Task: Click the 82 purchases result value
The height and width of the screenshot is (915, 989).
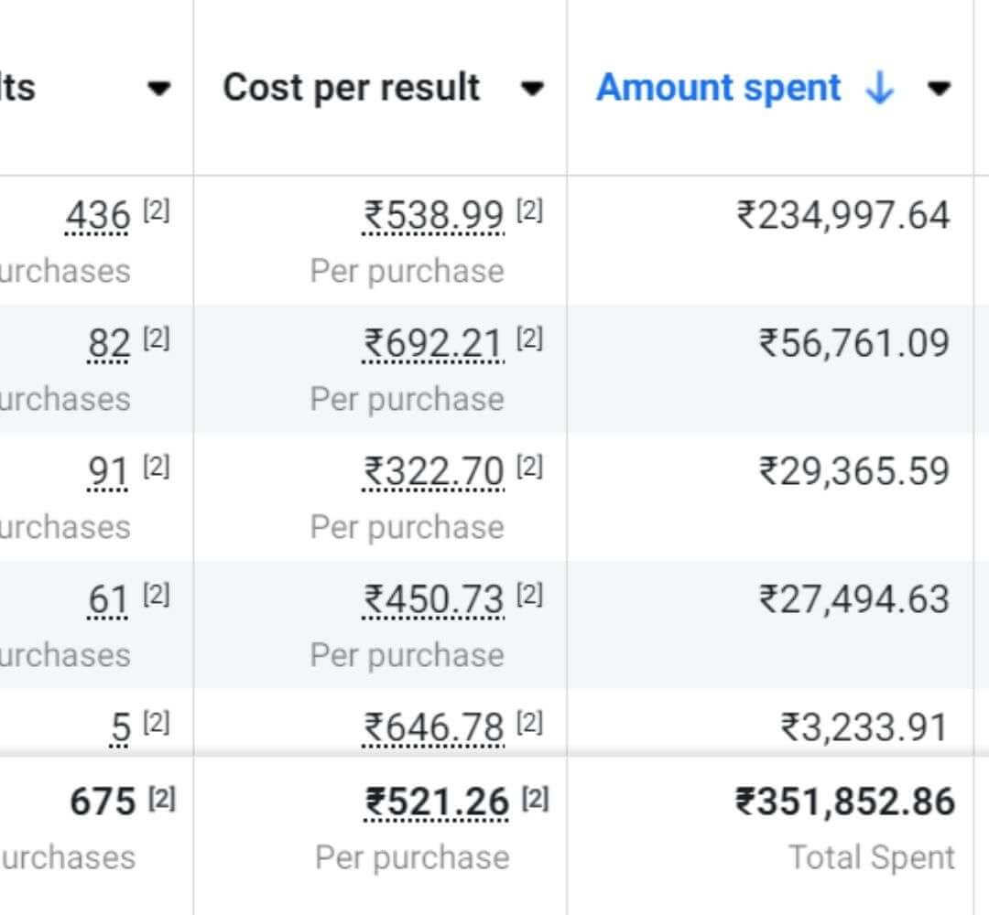Action: [x=108, y=343]
